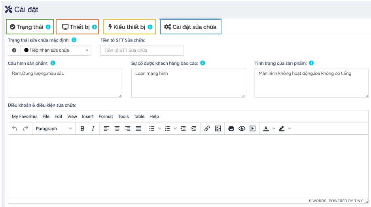The height and width of the screenshot is (207, 371).
Task: Click the info icon beside Cấu hình sản phẩm
Action: (x=53, y=63)
